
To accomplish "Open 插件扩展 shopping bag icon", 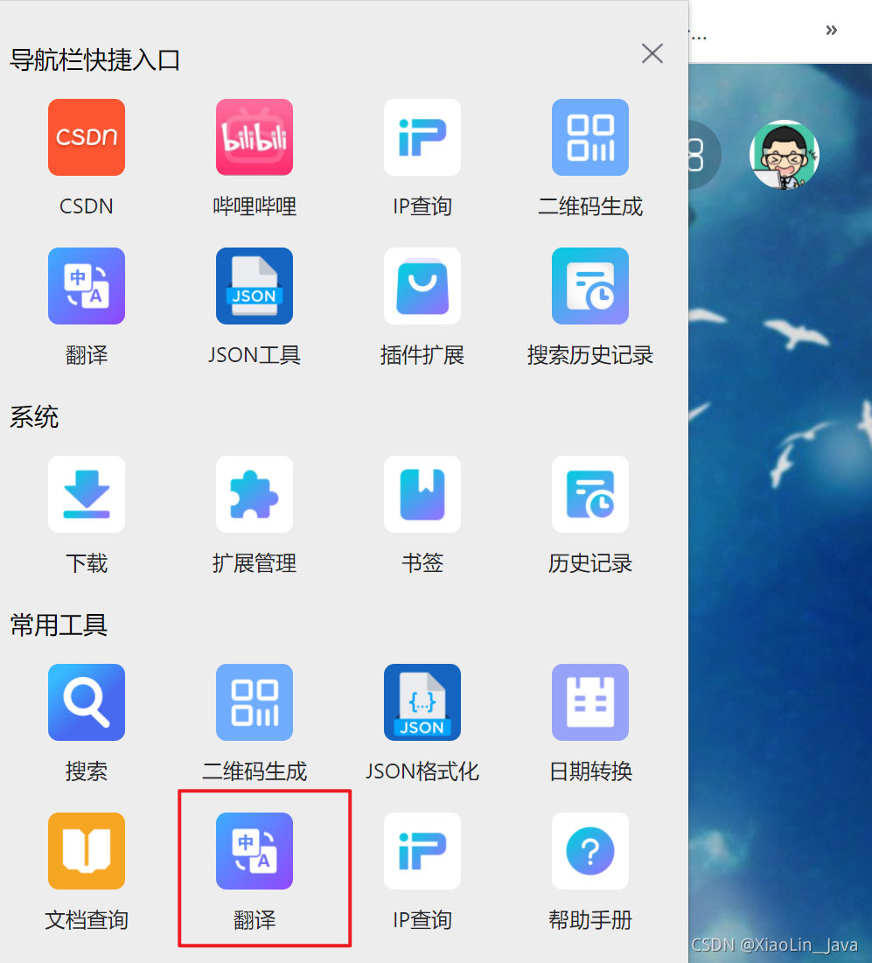I will coord(422,286).
